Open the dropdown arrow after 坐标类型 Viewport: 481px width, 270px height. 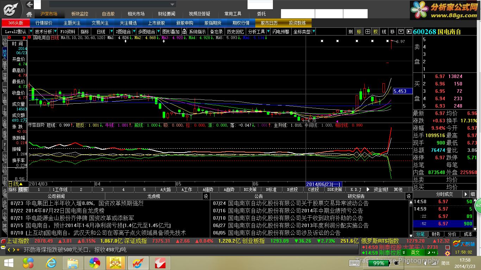(314, 32)
